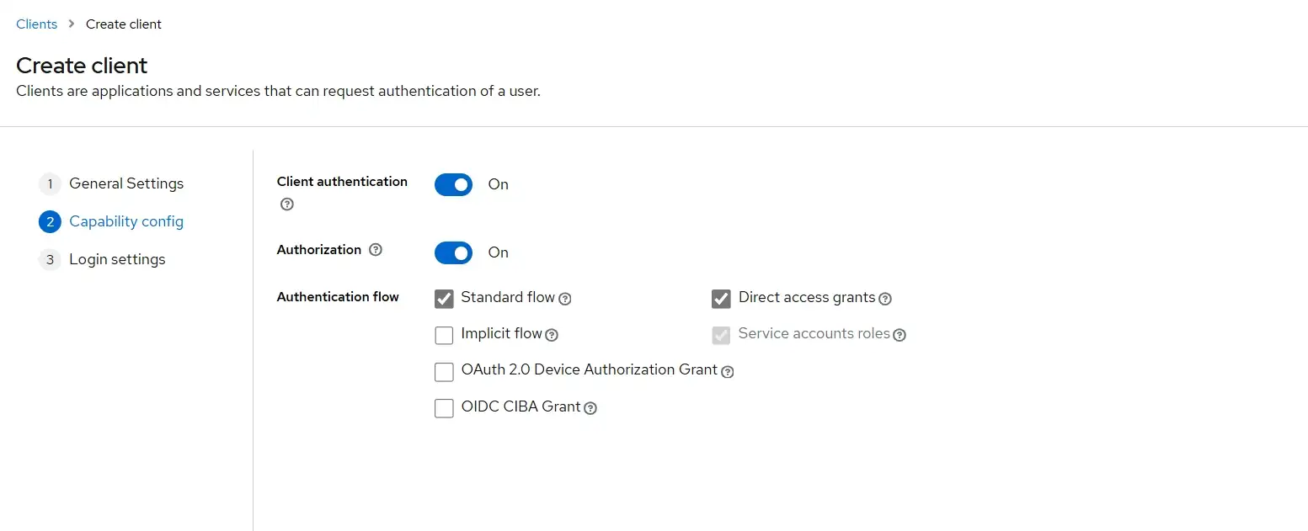
Task: Open help for Implicit flow
Action: (552, 335)
